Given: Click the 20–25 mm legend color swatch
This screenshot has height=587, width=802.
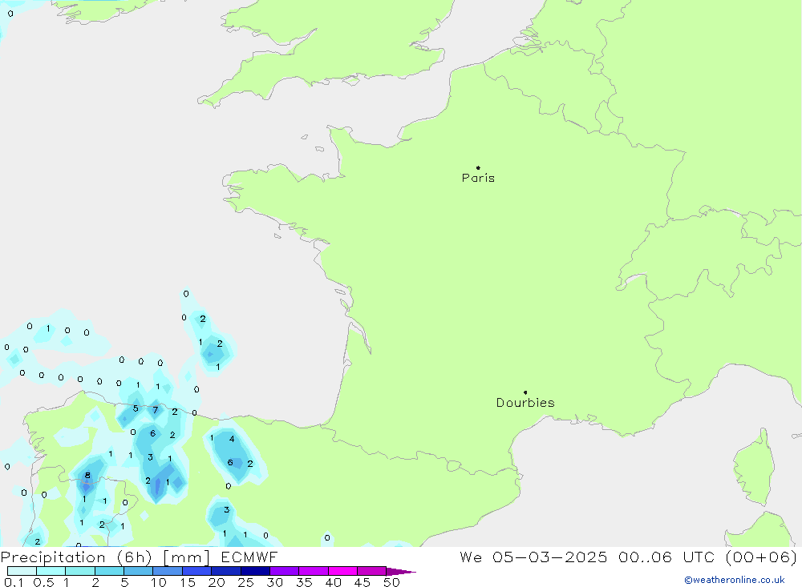Looking at the screenshot, I should (x=226, y=571).
